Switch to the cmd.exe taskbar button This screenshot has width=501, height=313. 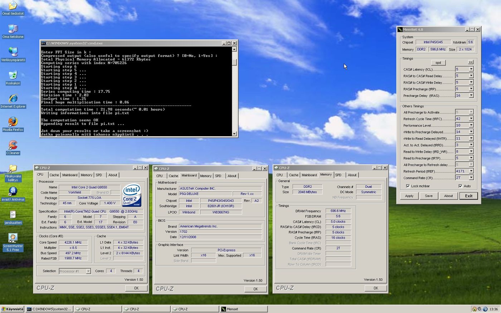(x=49, y=309)
